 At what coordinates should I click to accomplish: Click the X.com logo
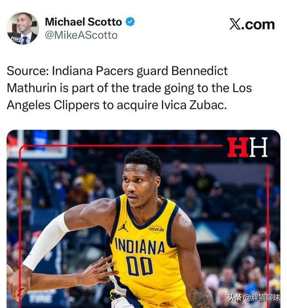(x=252, y=25)
